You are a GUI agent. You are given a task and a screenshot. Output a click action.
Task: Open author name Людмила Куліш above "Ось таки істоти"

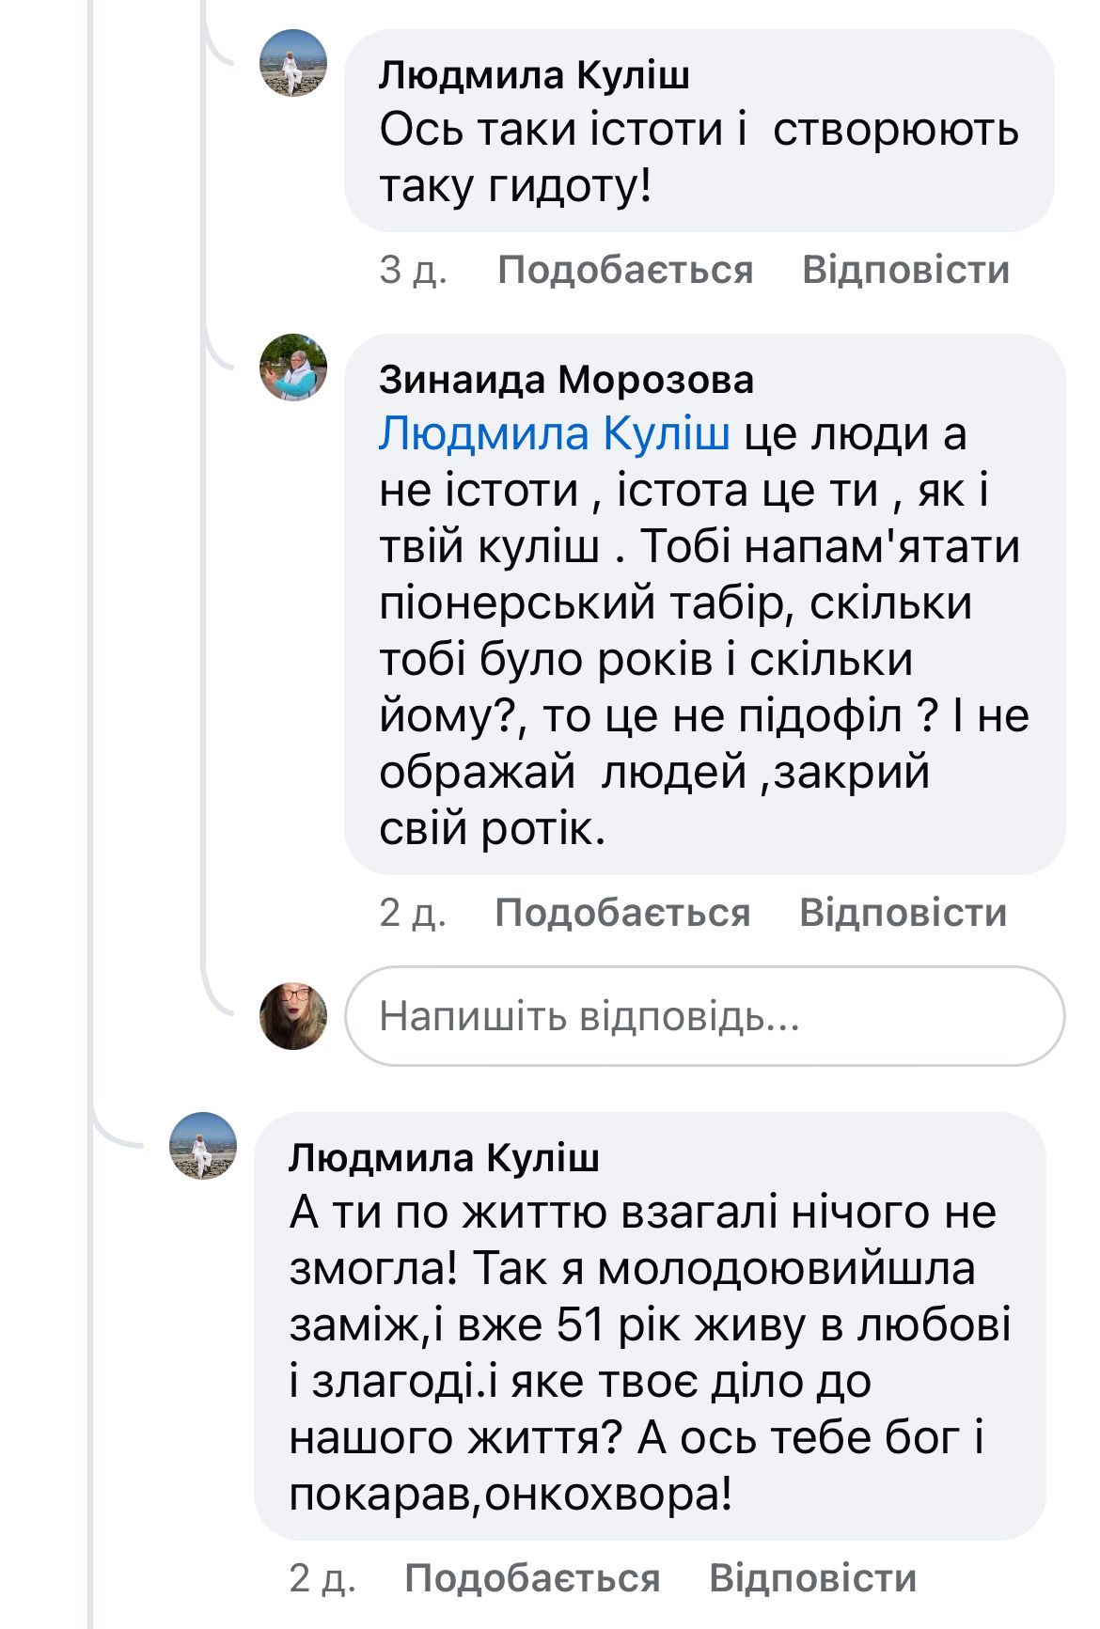[x=534, y=75]
